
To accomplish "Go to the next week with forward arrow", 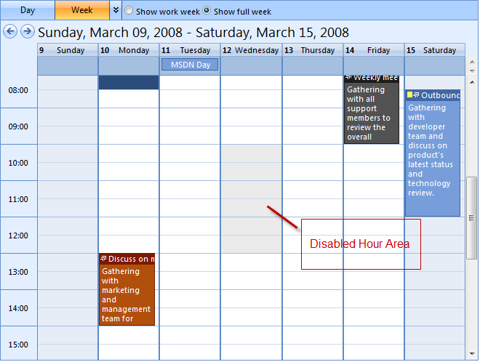I will point(27,31).
